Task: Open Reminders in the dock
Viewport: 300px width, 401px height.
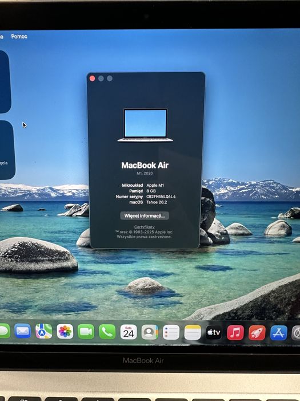Action: (x=171, y=332)
